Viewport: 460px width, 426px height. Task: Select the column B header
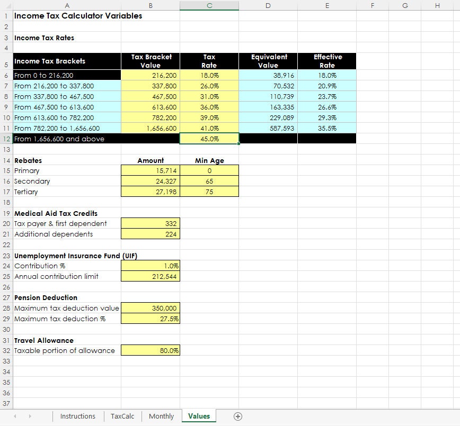151,6
